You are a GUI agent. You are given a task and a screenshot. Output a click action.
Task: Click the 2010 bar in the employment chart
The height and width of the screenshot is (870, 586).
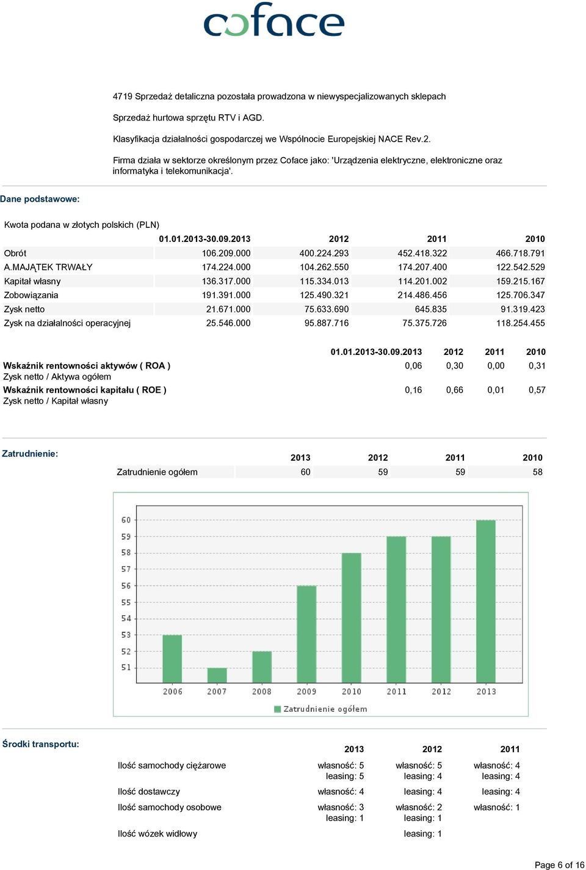(352, 618)
